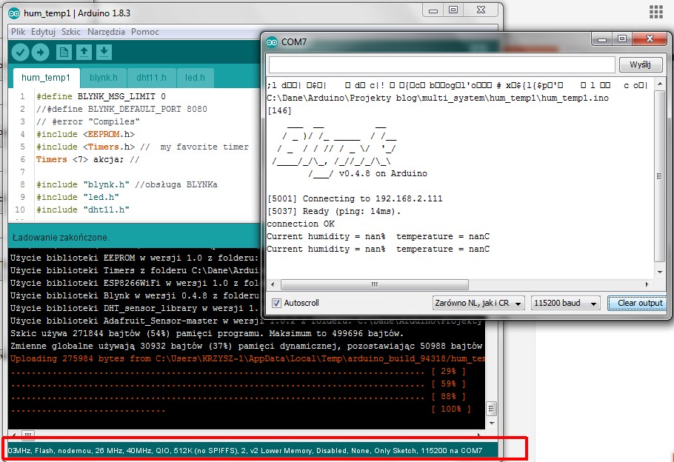Screen dimensions: 674x462
Task: Change baud rate via the '115200 baud' dropdown
Action: click(x=564, y=302)
